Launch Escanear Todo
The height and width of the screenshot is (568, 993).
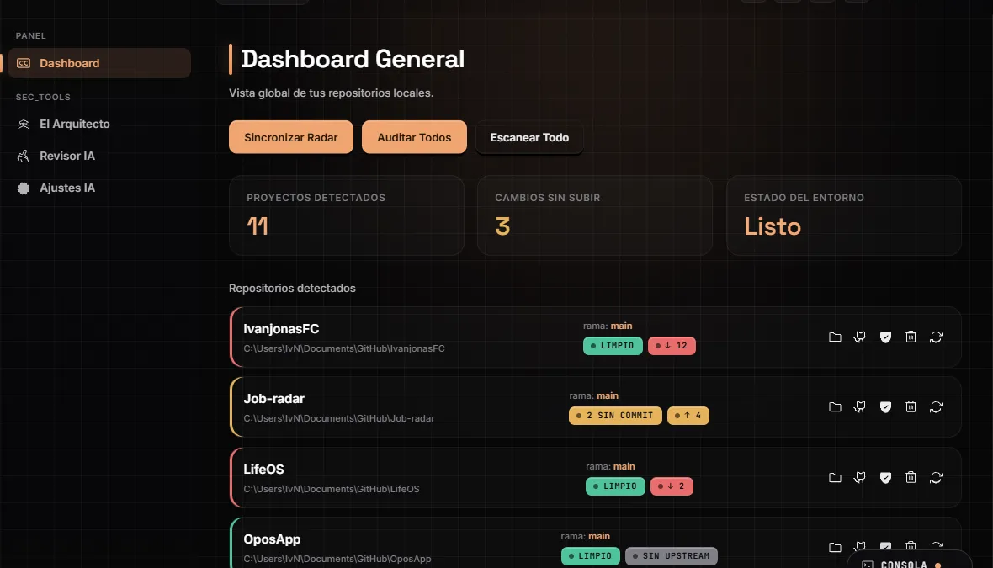529,137
